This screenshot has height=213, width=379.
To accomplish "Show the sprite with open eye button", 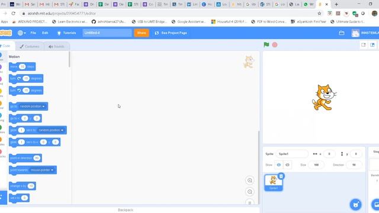I will tap(279, 165).
